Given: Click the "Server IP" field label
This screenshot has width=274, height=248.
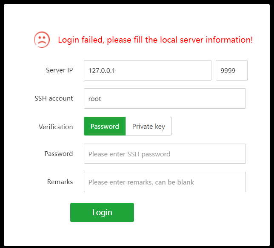Looking at the screenshot, I should 59,70.
